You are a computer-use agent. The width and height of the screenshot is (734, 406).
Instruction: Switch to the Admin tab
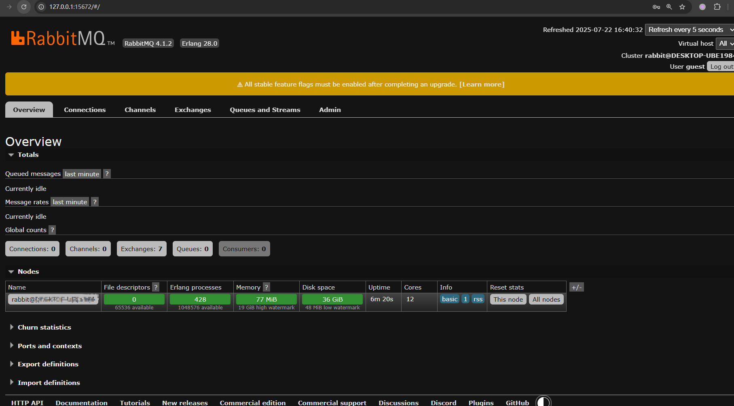pyautogui.click(x=330, y=110)
